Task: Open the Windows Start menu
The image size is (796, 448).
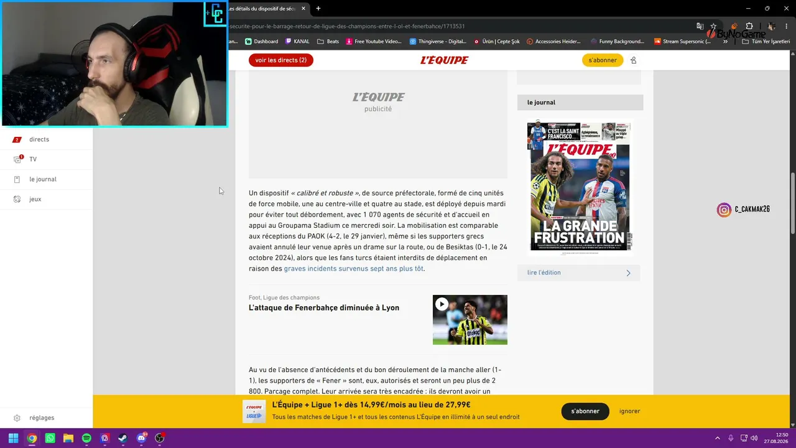Action: click(13, 438)
